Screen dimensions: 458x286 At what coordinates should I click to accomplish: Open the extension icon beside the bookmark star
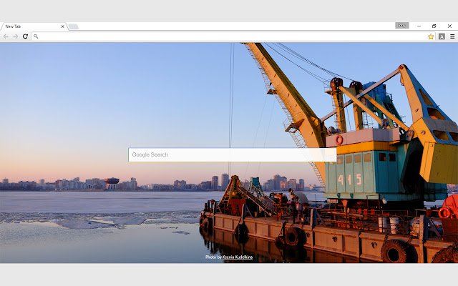tap(442, 36)
